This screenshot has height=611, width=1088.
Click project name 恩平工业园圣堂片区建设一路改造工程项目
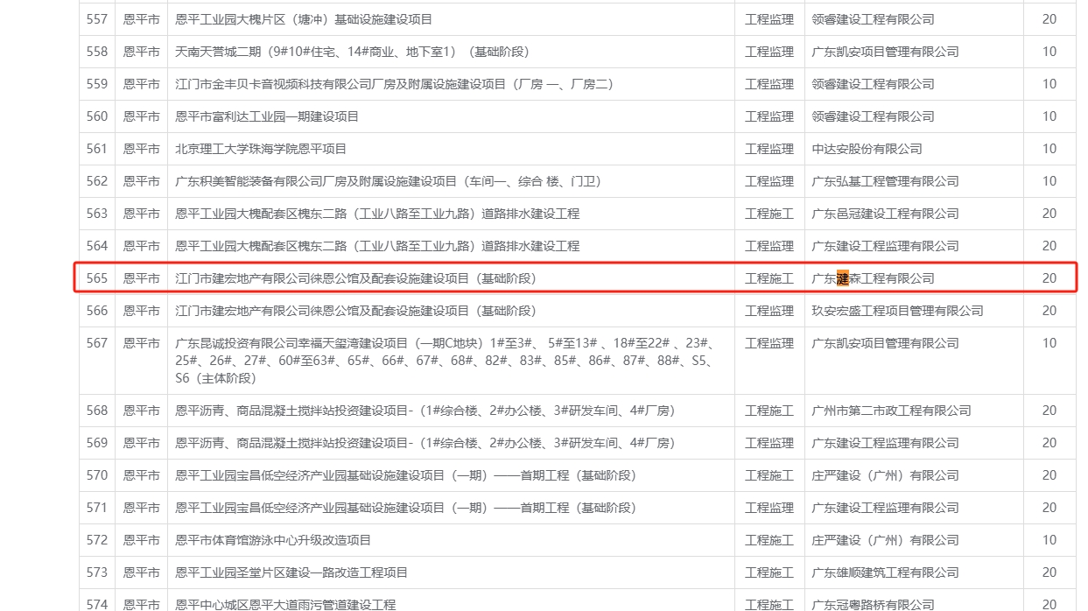[291, 572]
